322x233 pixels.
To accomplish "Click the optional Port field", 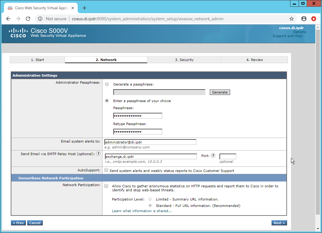I will coord(228,156).
